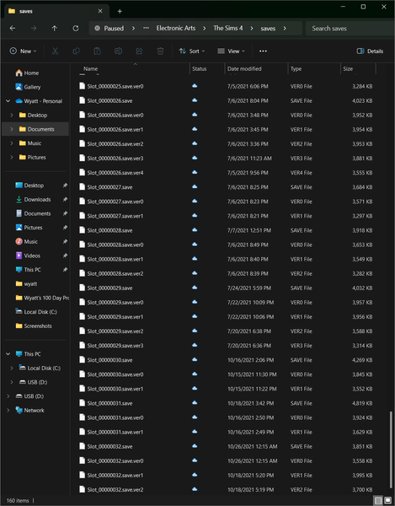Toggle the Details pane button
The image size is (395, 506).
370,51
